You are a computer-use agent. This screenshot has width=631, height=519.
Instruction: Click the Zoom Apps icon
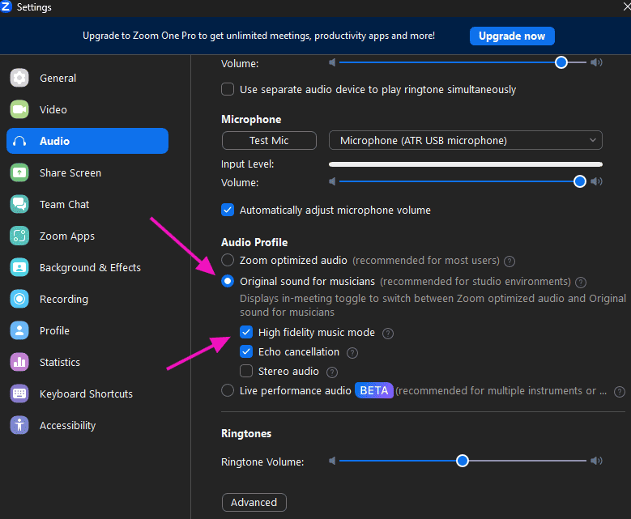click(19, 236)
